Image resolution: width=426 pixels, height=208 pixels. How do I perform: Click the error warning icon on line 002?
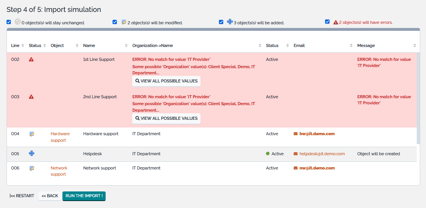[x=31, y=60]
